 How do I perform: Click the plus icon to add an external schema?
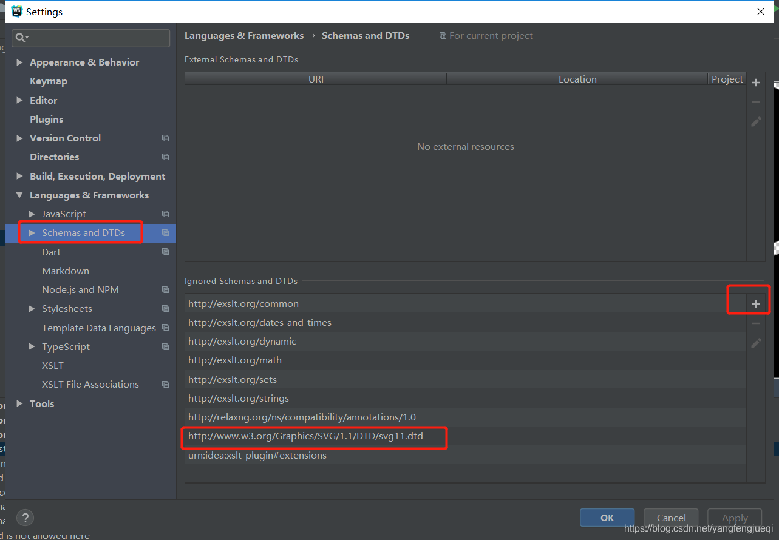756,83
